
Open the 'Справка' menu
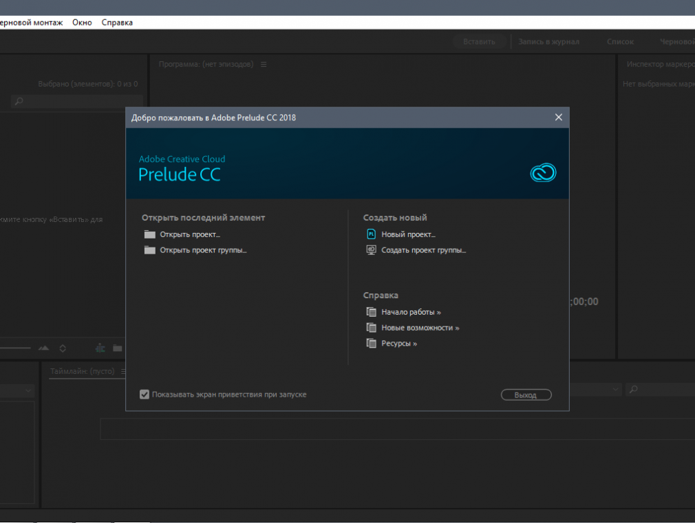(117, 23)
